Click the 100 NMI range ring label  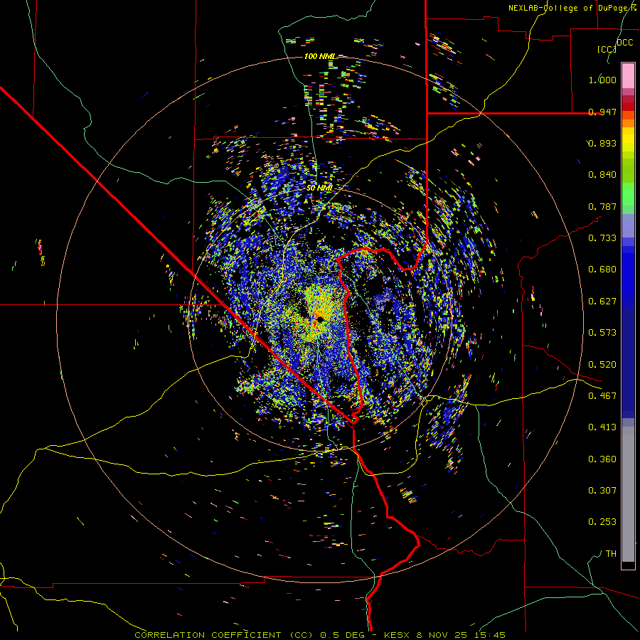pyautogui.click(x=320, y=56)
